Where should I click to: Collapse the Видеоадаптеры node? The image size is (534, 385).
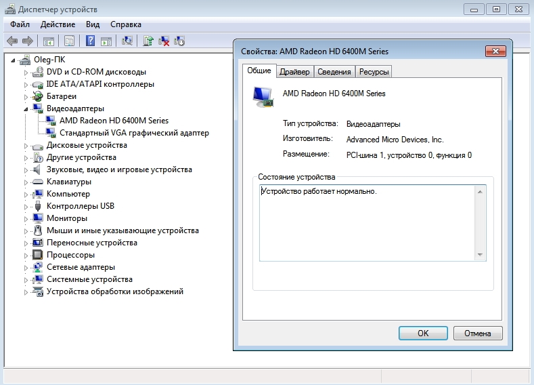26,109
